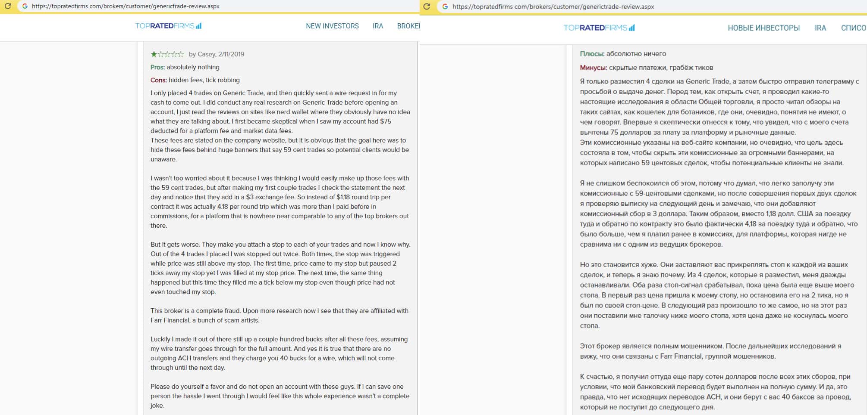
Task: Open the НОВЫЕ ИНВЕСТОРЫ menu item
Action: coord(763,28)
